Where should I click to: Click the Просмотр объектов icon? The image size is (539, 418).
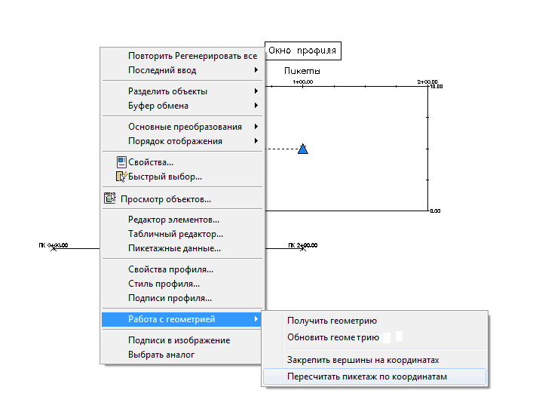pyautogui.click(x=108, y=199)
